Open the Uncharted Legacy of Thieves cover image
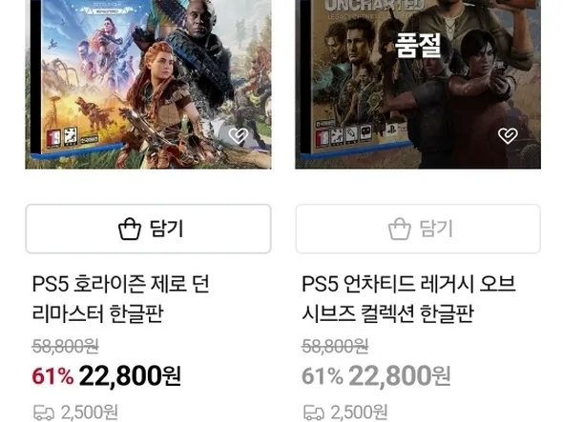Image resolution: width=563 pixels, height=422 pixels. tap(418, 84)
